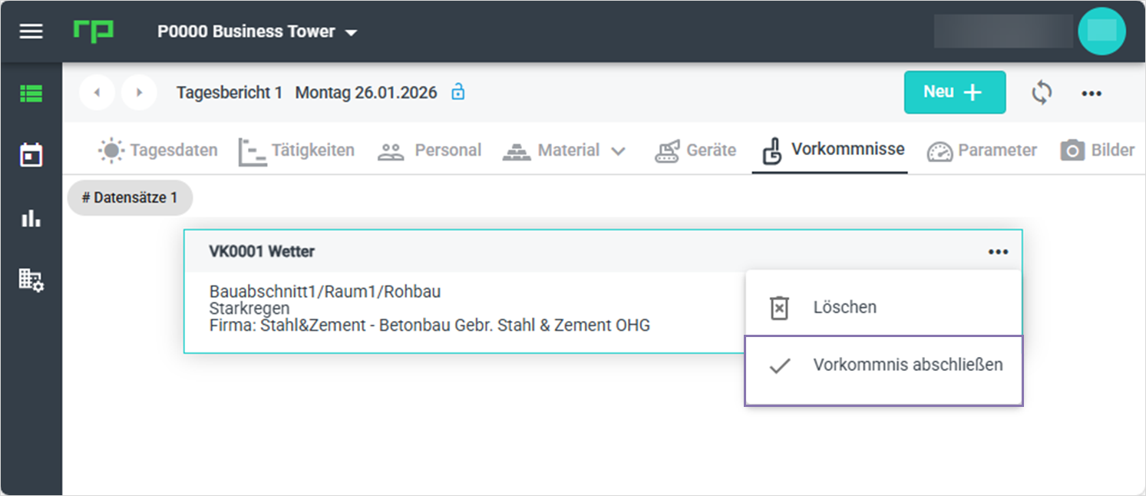Open the calendar sidebar icon
This screenshot has height=496, width=1146.
point(31,155)
